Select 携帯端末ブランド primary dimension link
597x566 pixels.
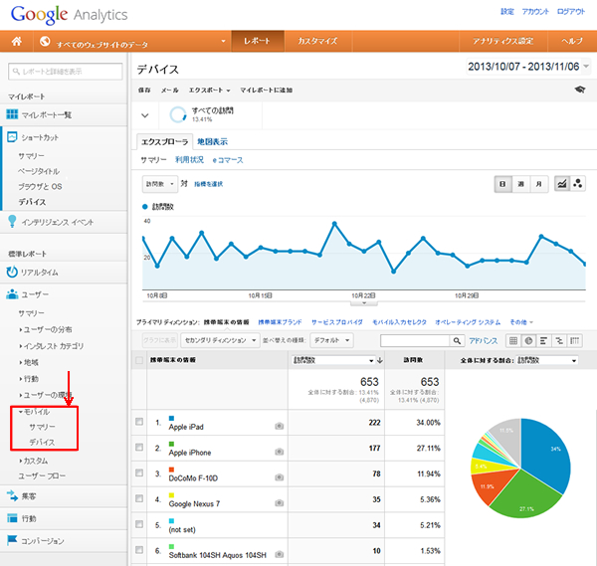[280, 322]
